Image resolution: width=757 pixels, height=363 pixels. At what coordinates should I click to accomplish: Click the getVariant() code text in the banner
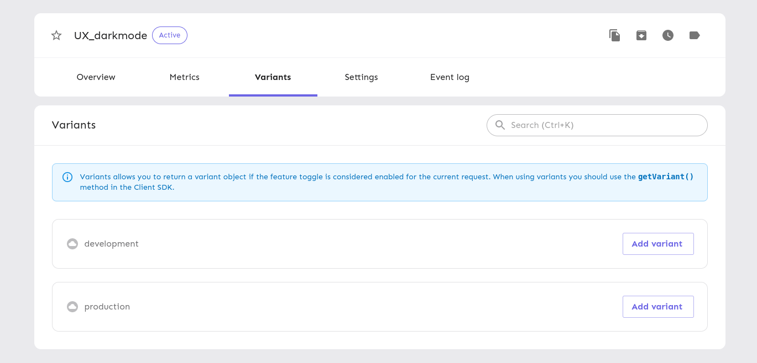click(x=666, y=177)
